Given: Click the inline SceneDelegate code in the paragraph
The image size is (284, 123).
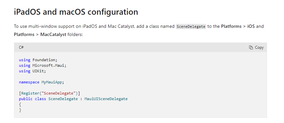Looking at the screenshot, I should (191, 26).
